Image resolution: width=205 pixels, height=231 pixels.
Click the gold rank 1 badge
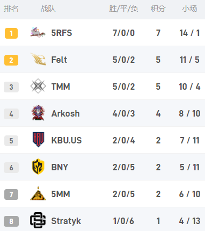[x=11, y=33]
